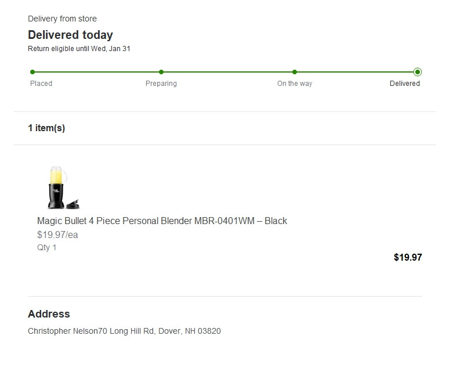Click the Delivered status circle icon
This screenshot has height=375, width=464.
click(418, 72)
